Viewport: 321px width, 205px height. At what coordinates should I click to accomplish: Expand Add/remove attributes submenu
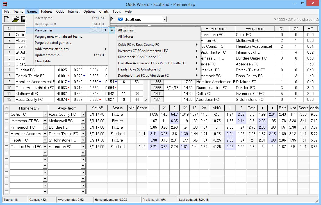[67, 49]
